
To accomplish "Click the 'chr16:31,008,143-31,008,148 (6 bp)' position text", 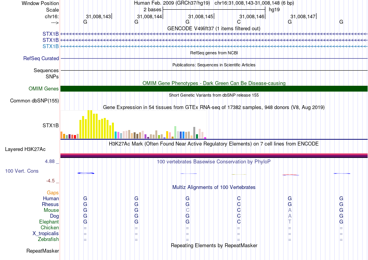I will point(254,3).
